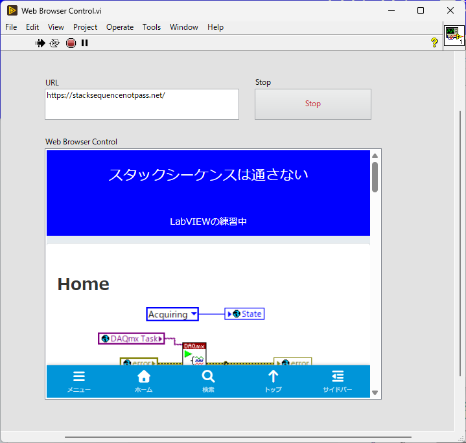Click the Run Continuously toolbar icon
This screenshot has width=466, height=443.
click(x=54, y=43)
